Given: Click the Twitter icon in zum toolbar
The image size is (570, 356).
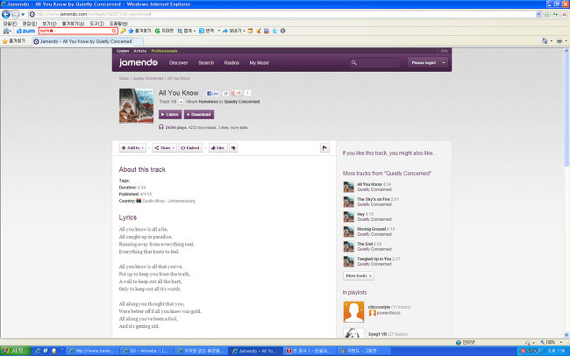Looking at the screenshot, I should pyautogui.click(x=274, y=31).
